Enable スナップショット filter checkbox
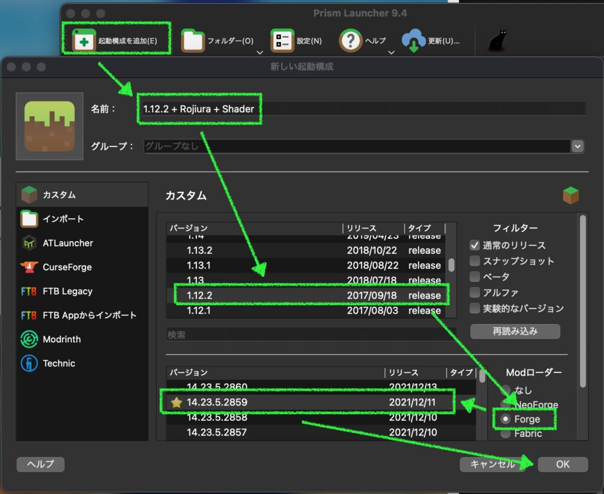Viewport: 604px width, 494px height. [x=475, y=261]
